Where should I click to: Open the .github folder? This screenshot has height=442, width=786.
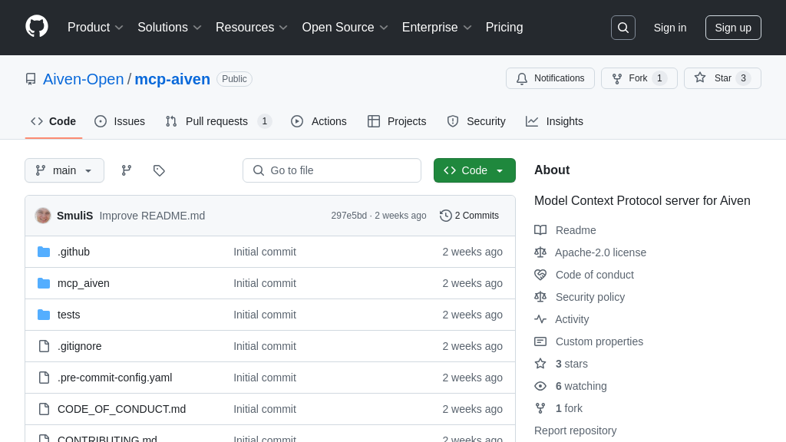(74, 252)
